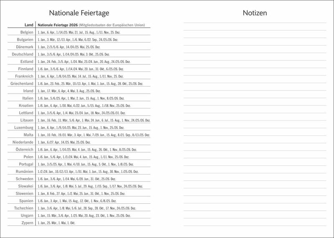Click the Österreich country label
The height and width of the screenshot is (238, 334).
24,149
